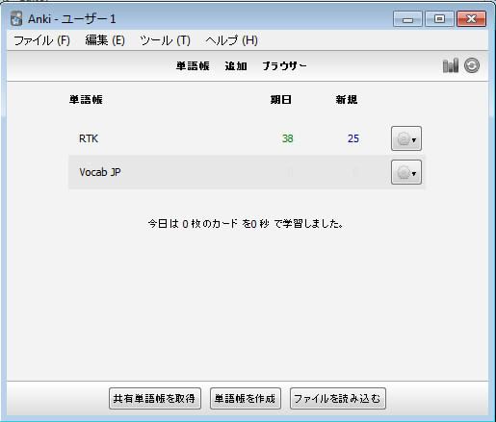Open the ファイル (F) menu
This screenshot has height=422, width=496.
(41, 40)
